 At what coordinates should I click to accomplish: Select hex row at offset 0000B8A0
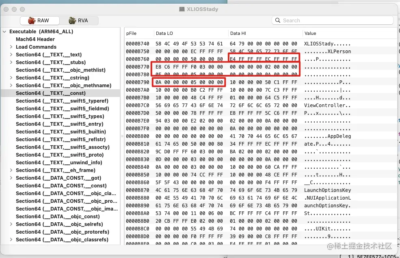click(x=260, y=213)
